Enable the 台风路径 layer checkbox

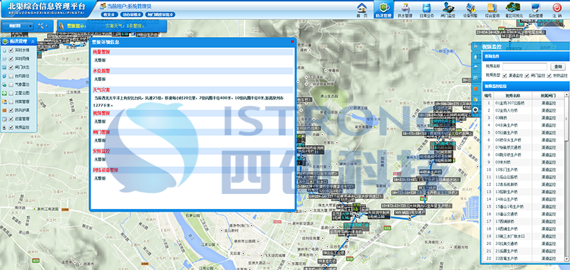coord(11,76)
